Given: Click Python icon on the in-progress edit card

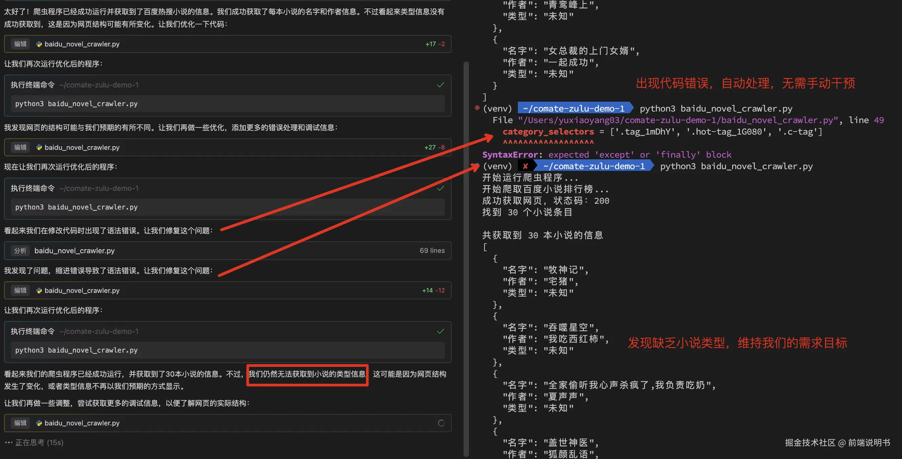Looking at the screenshot, I should (x=39, y=423).
